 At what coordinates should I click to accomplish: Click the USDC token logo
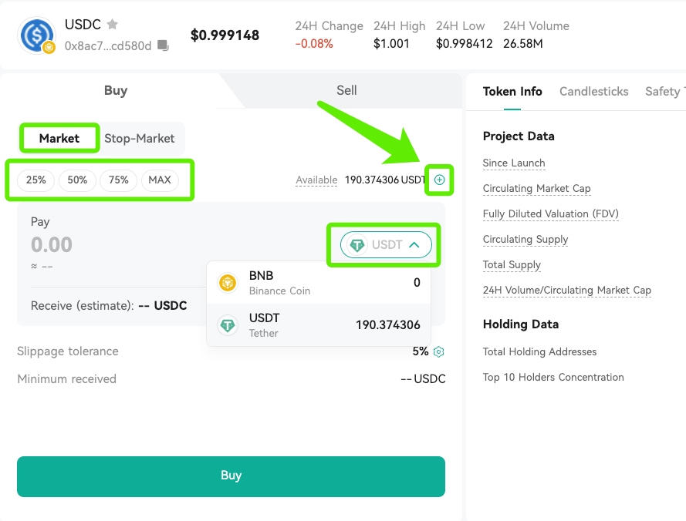point(37,35)
